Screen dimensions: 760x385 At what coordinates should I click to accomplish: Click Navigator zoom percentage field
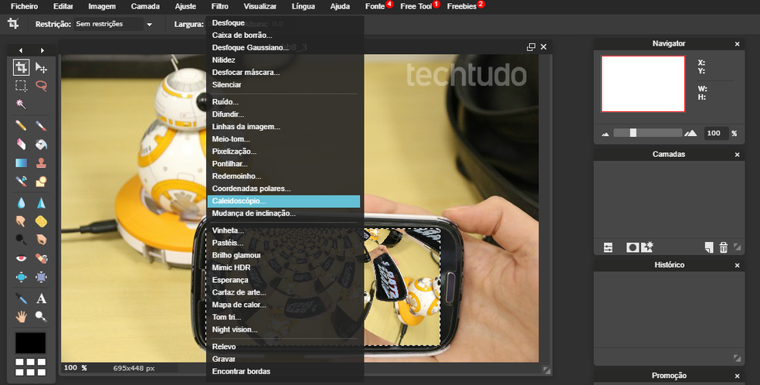(716, 133)
